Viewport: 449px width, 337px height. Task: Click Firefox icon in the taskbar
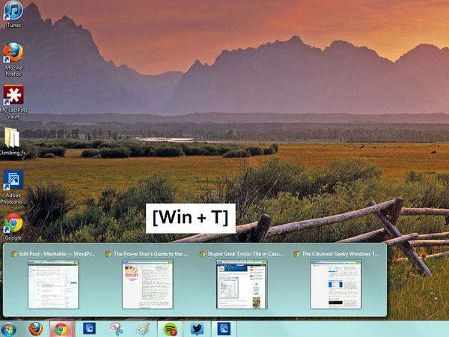(x=36, y=328)
